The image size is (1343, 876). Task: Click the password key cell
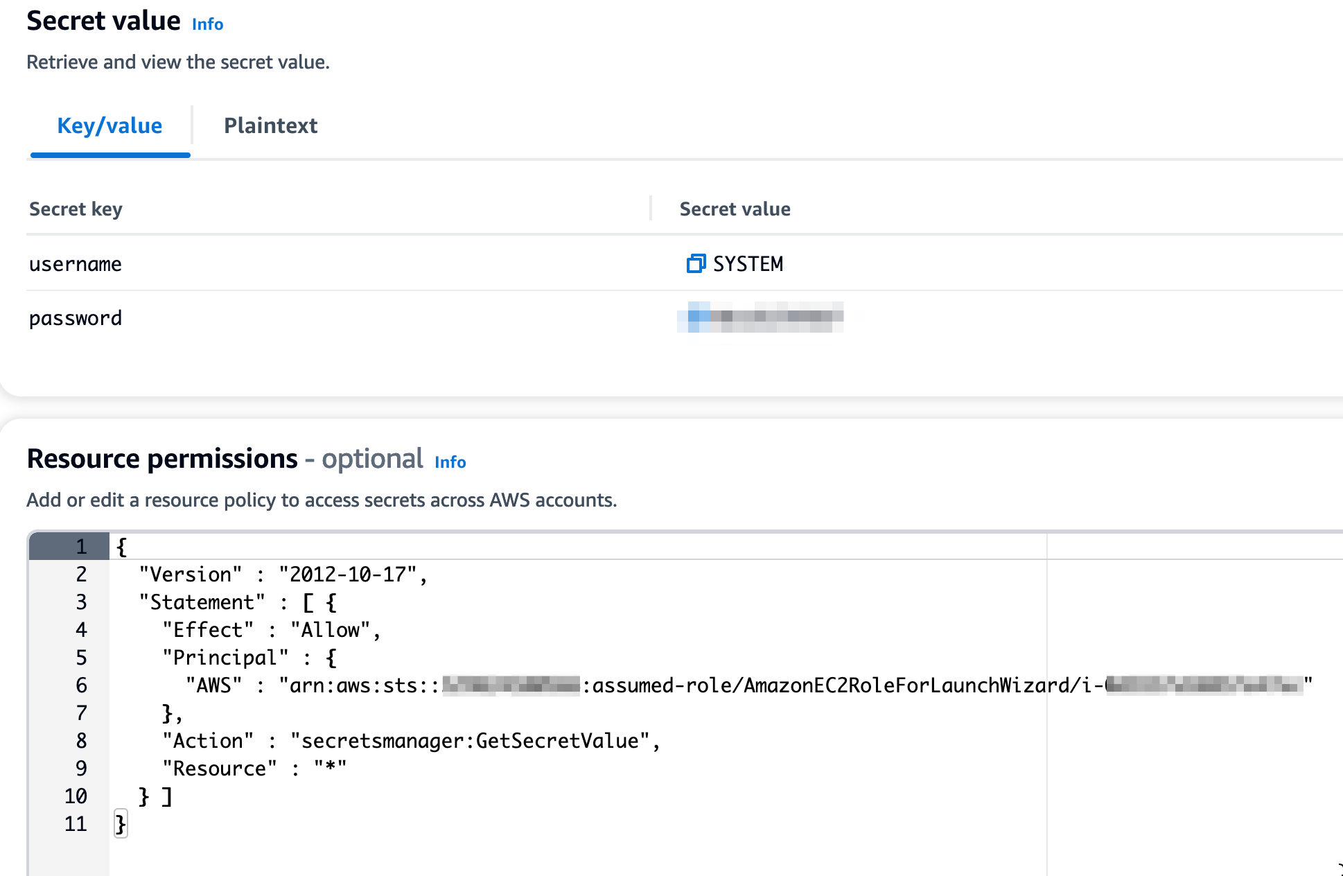tap(76, 318)
